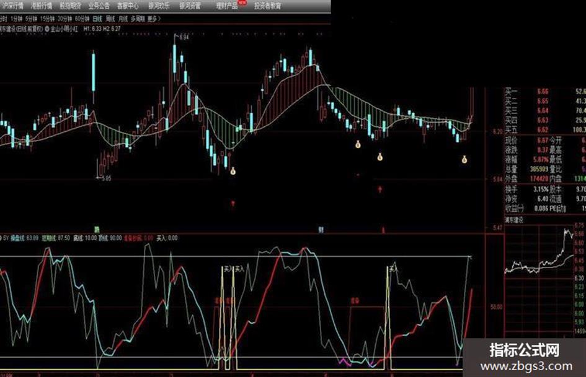This screenshot has width=586, height=377.
Task: Open the 理财产品 menu
Action: point(227,6)
